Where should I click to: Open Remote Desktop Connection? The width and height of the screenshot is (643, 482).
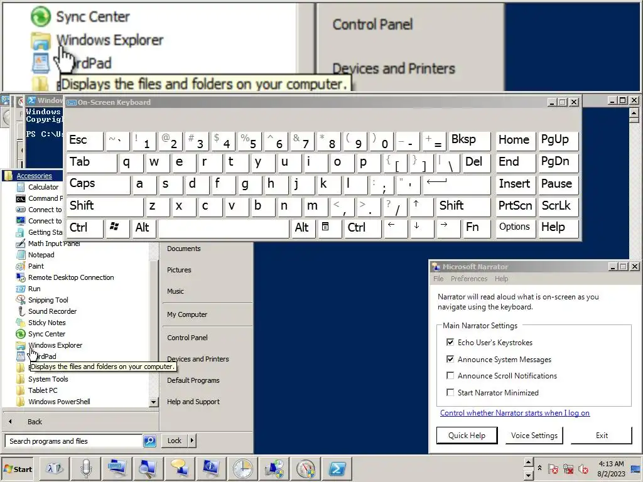[65, 277]
